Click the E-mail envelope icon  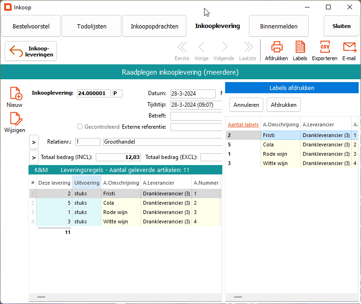349,48
